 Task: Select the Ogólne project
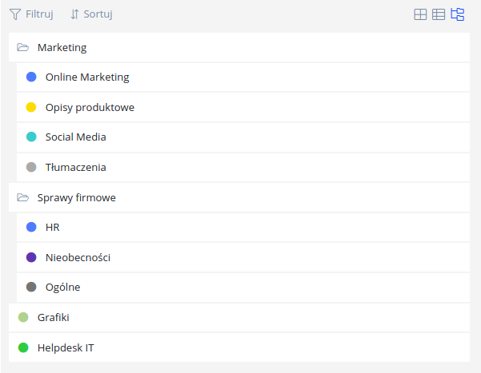coord(62,287)
